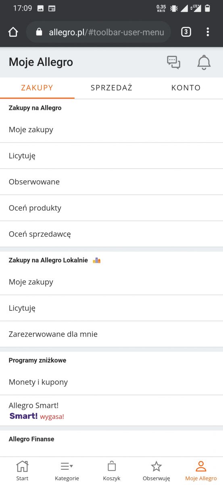Open Chrome three-dot overflow menu
Image resolution: width=223 pixels, height=485 pixels.
click(208, 32)
